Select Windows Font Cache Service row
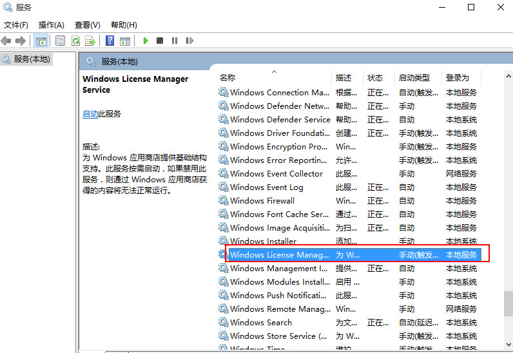 (349, 215)
